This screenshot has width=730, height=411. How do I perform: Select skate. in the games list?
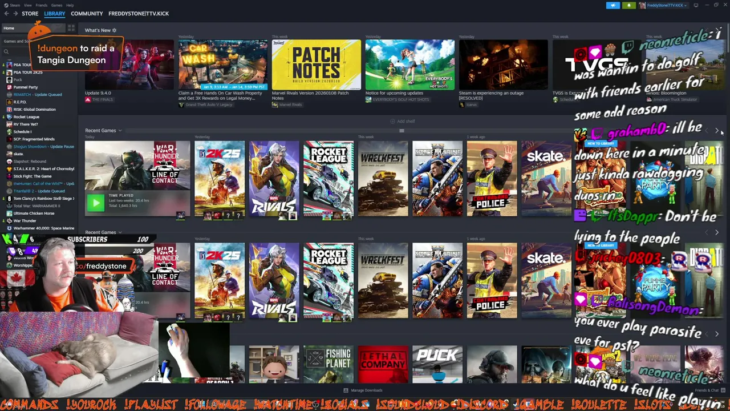point(18,154)
